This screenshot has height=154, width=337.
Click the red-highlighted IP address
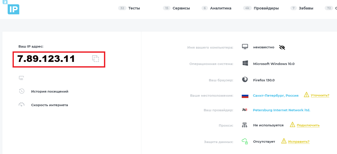click(x=46, y=59)
